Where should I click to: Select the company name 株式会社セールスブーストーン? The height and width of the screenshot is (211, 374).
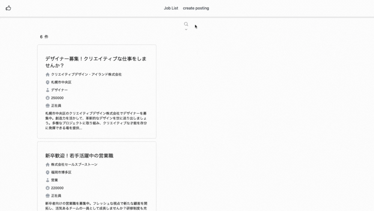coord(74,165)
